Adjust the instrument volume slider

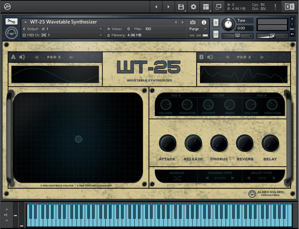click(272, 36)
